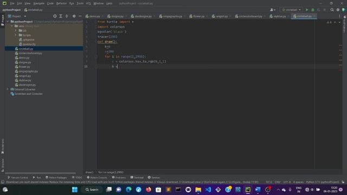Viewport: 347px width, 195px height.
Task: Open the inspections warning count widget in the editor
Action: (x=329, y=22)
